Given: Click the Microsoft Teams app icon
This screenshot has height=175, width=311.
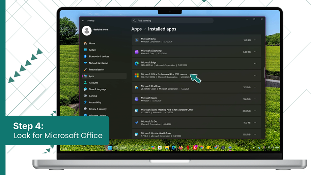Looking at the screenshot, I should point(137,99).
